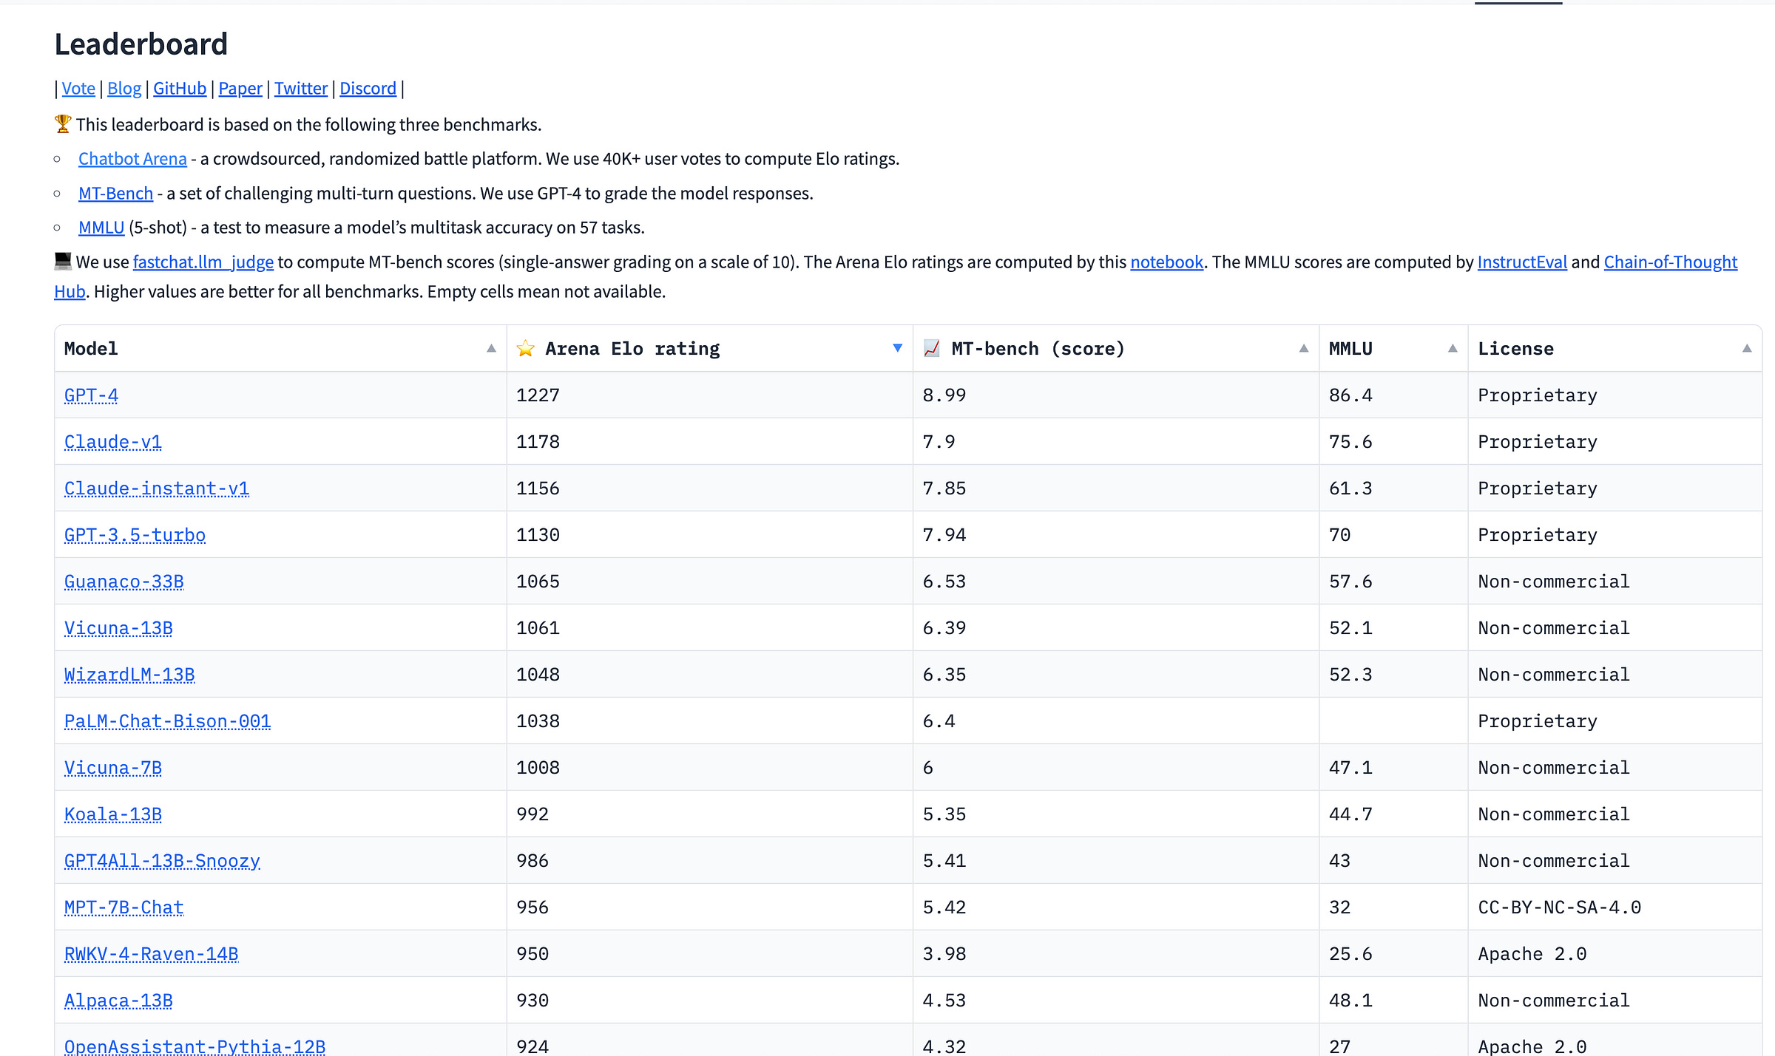The width and height of the screenshot is (1775, 1056).
Task: Open the Vicuna-7B model link
Action: 112,768
